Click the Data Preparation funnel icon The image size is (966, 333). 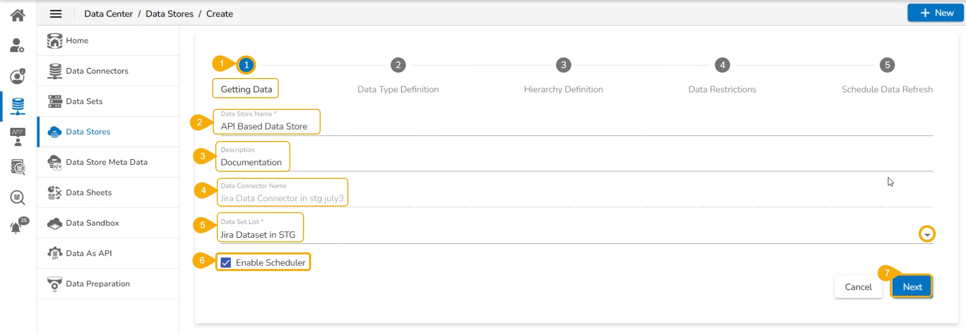coord(54,284)
